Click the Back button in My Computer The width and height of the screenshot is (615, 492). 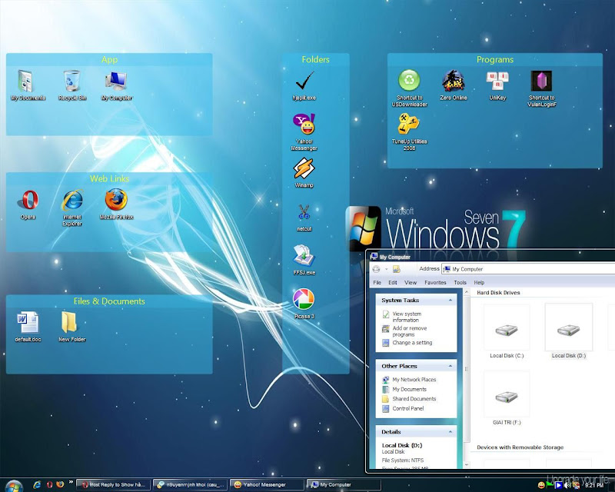point(376,269)
